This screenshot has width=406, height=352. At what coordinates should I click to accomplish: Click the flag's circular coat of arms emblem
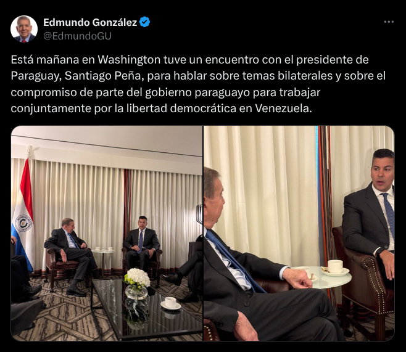(23, 223)
